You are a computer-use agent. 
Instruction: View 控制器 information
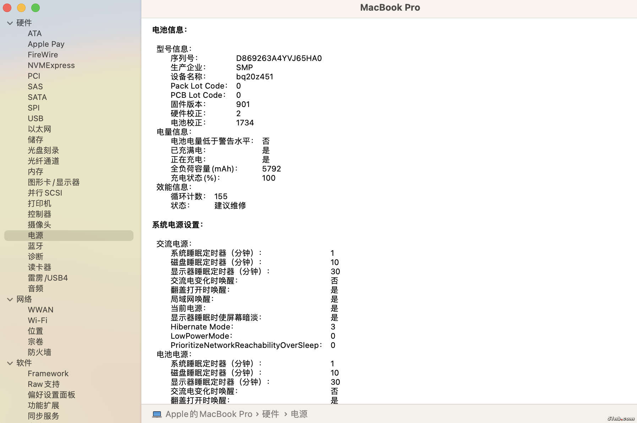39,214
